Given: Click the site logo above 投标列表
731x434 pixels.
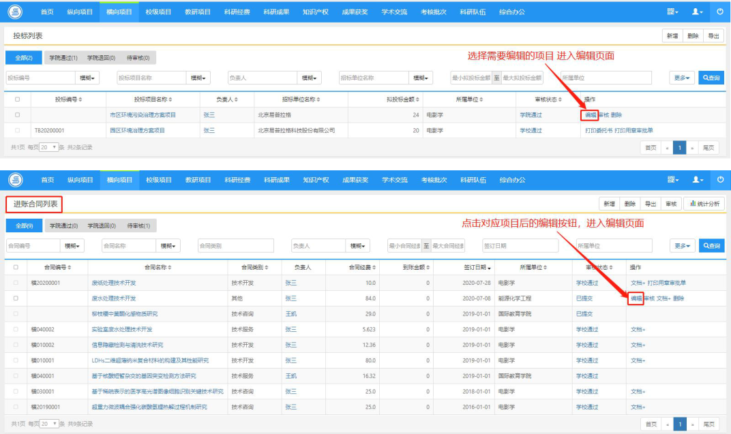Looking at the screenshot, I should click(x=15, y=12).
